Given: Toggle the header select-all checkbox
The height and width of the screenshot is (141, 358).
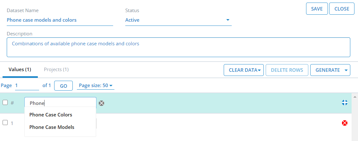Looking at the screenshot, I should coord(5,103).
